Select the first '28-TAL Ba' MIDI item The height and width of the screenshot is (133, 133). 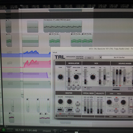coord(55,41)
